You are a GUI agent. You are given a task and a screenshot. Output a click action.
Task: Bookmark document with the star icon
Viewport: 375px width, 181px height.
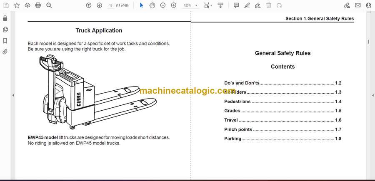pyautogui.click(x=17, y=5)
